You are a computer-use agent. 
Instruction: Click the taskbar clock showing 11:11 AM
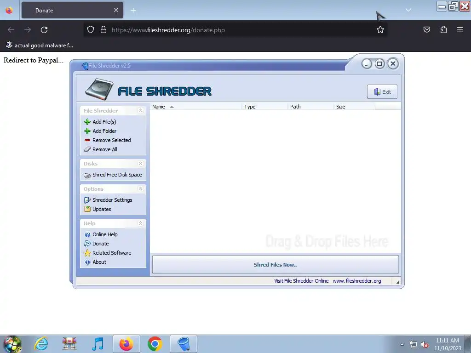[x=447, y=344]
